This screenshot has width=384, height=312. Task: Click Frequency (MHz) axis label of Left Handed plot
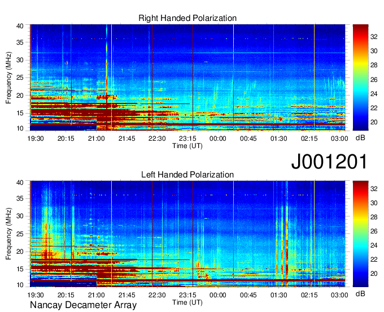(x=8, y=234)
